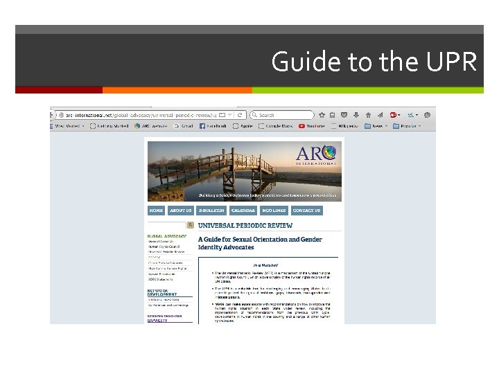This screenshot has width=499, height=374.
Task: Bookmark this page with star icon
Action: pyautogui.click(x=322, y=115)
